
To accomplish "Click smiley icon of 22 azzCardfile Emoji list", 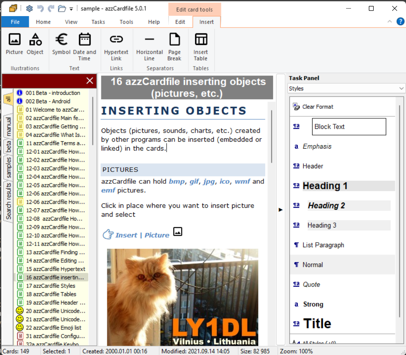I will pos(20,327).
